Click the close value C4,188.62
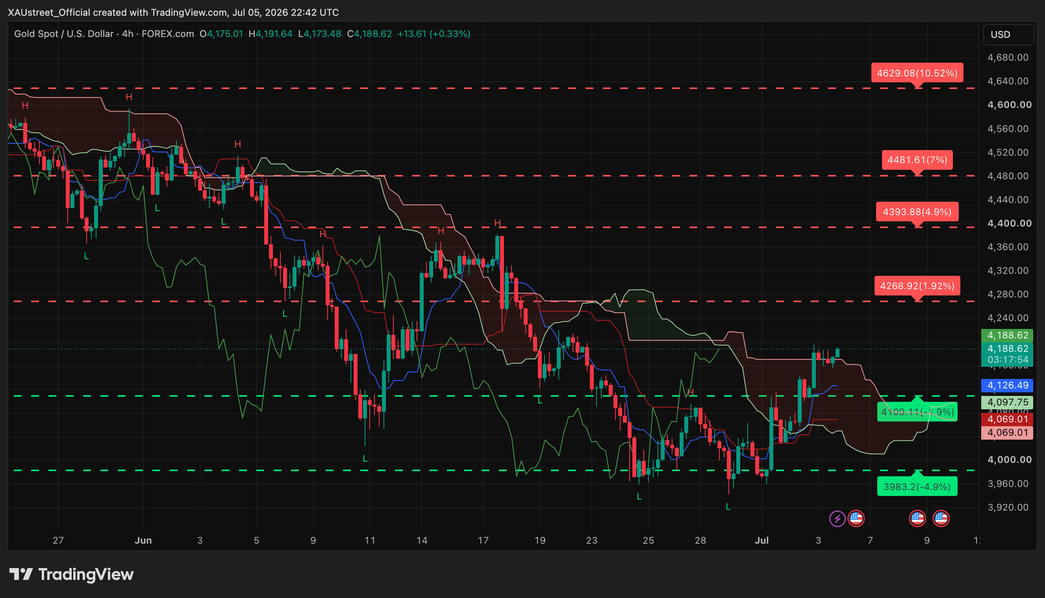Viewport: 1045px width, 598px height. point(369,33)
